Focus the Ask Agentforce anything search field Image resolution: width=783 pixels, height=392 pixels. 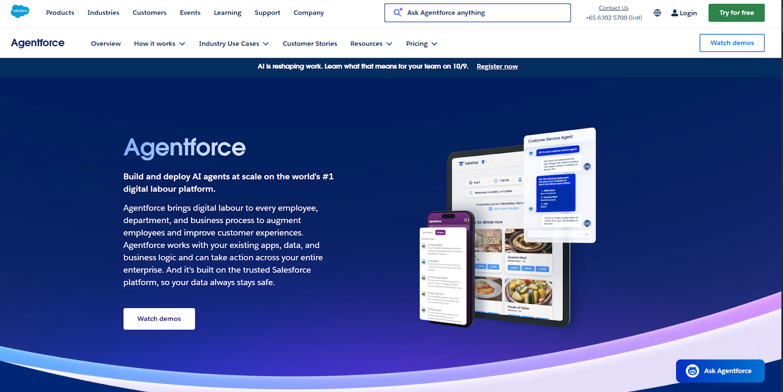(478, 13)
